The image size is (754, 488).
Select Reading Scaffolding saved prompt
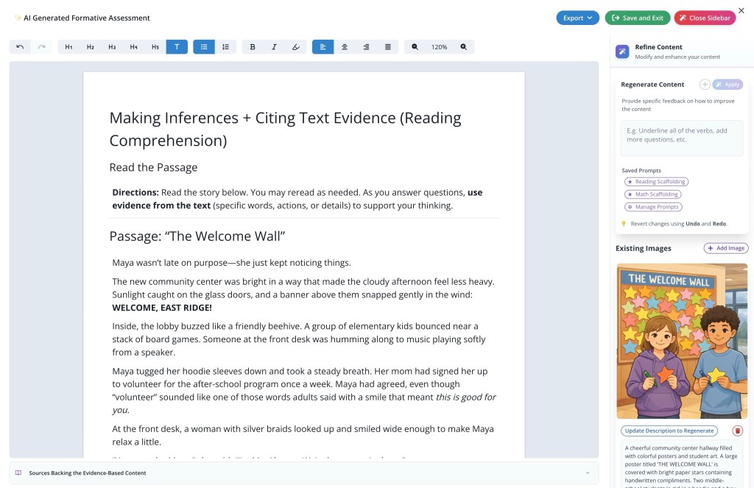coord(656,182)
